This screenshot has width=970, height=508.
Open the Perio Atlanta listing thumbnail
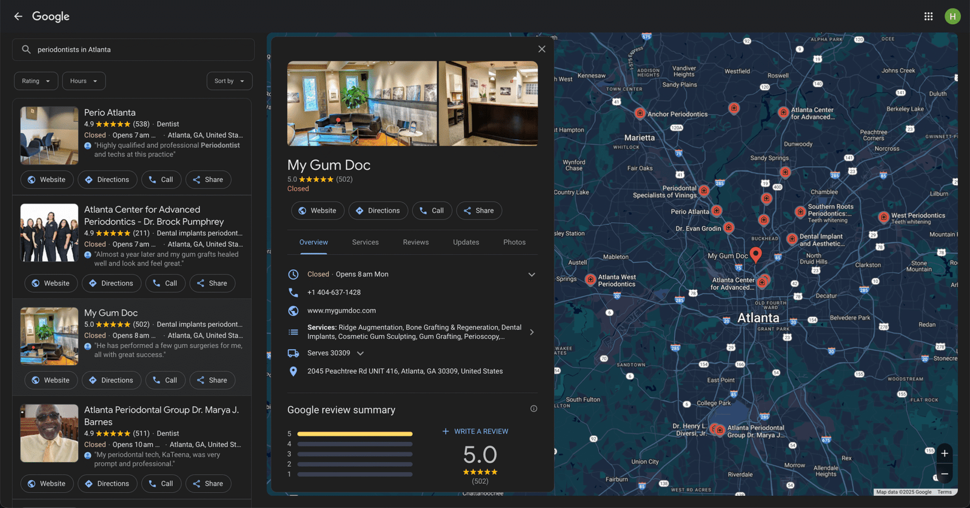(50, 136)
